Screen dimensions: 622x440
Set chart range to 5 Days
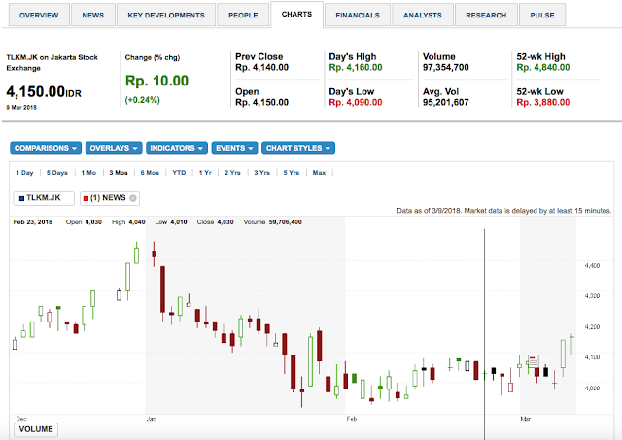pyautogui.click(x=57, y=173)
